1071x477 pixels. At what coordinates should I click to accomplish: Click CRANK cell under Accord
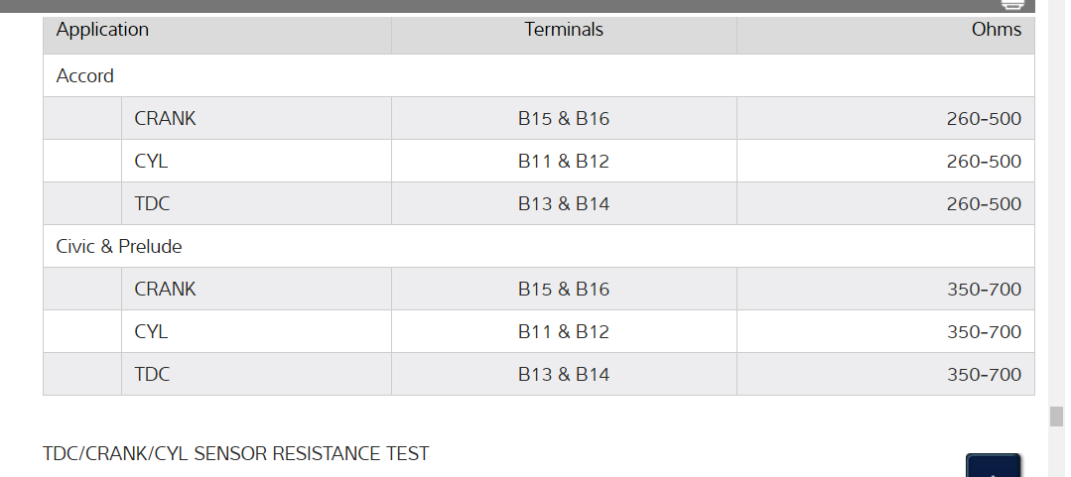tap(166, 119)
